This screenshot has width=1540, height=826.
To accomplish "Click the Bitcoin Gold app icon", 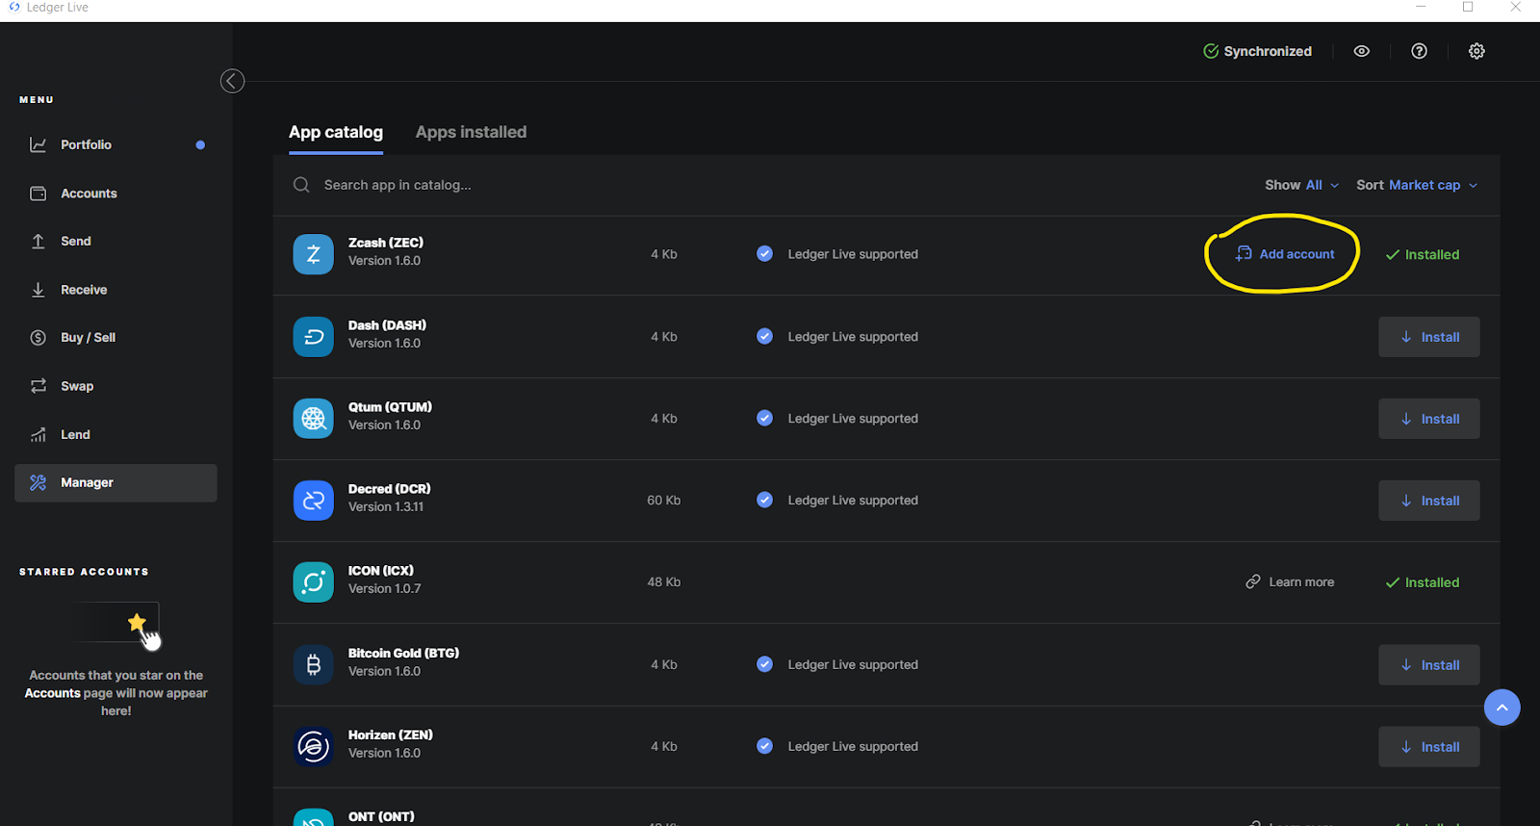I will 313,665.
